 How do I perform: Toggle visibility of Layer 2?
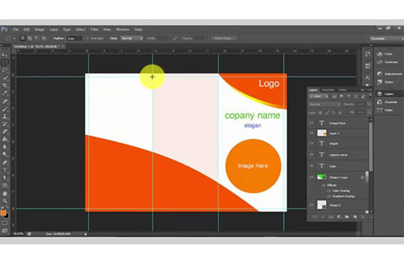click(311, 133)
